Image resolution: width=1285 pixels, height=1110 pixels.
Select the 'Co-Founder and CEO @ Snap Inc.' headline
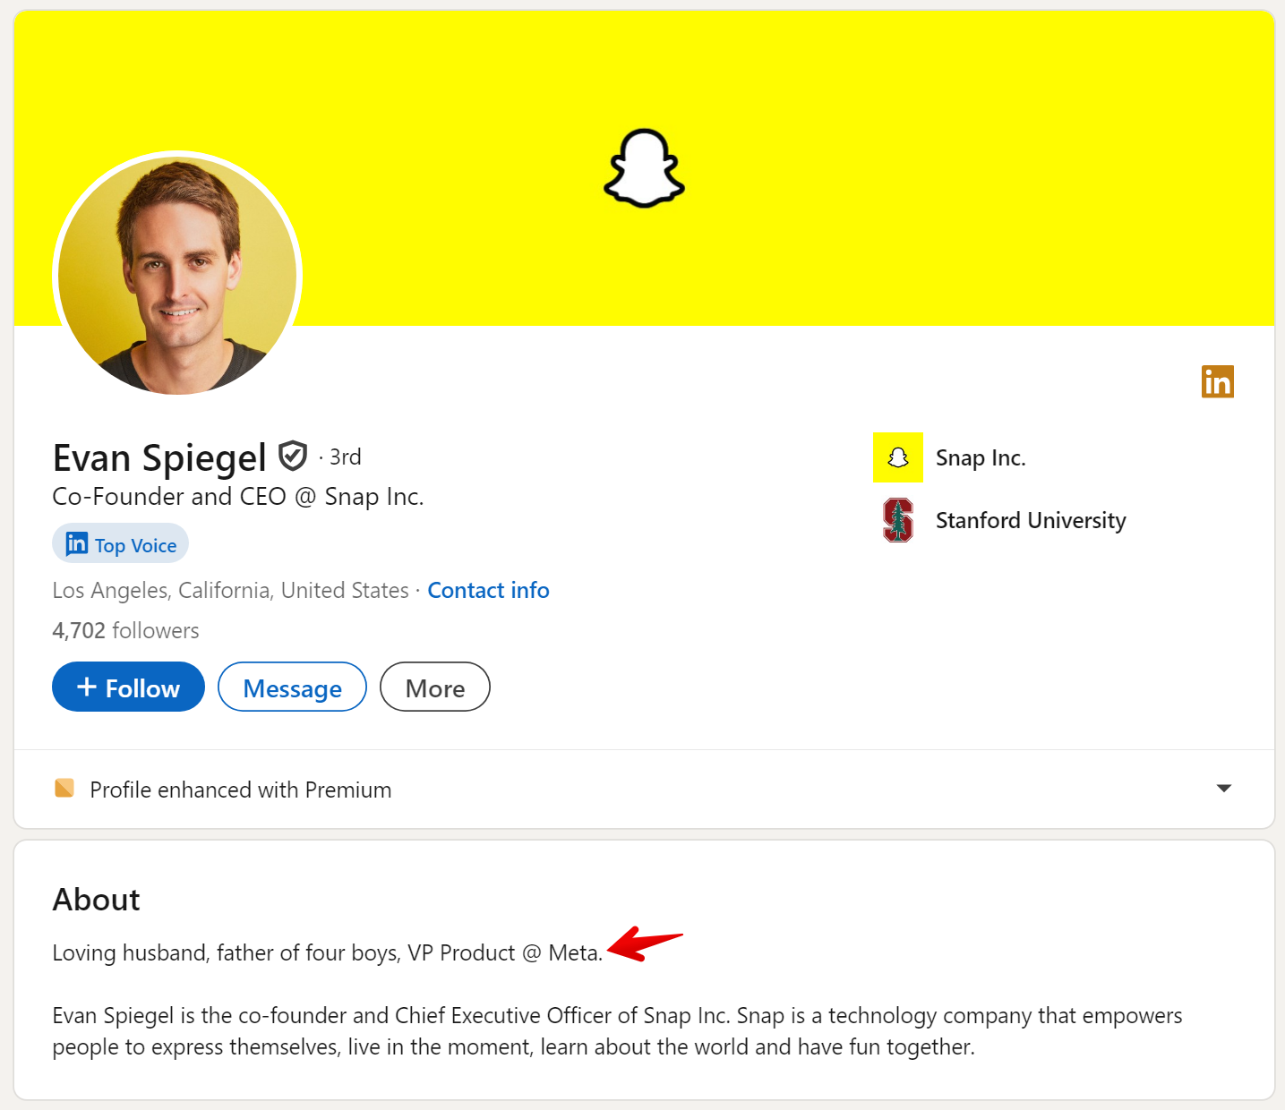237,497
